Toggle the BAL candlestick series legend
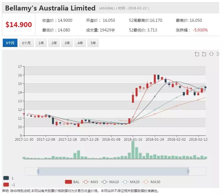This screenshot has height=194, width=223. click(x=72, y=182)
